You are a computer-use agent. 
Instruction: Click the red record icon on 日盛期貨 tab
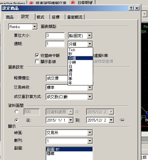point(73,3)
